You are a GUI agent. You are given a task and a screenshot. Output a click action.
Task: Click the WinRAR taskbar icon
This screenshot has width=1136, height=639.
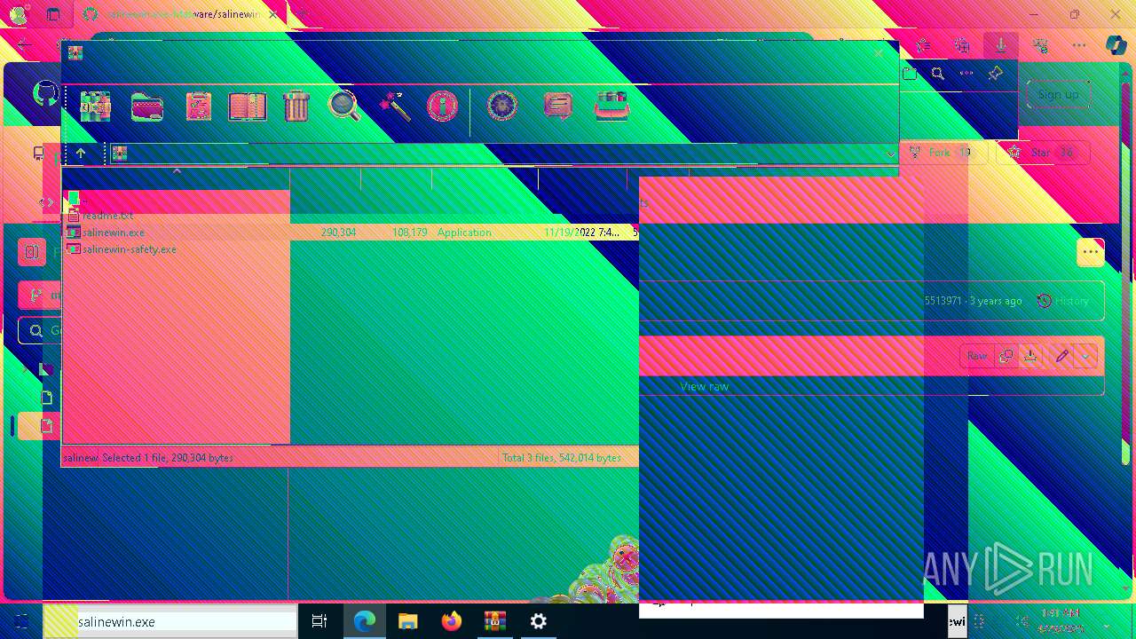pyautogui.click(x=494, y=621)
